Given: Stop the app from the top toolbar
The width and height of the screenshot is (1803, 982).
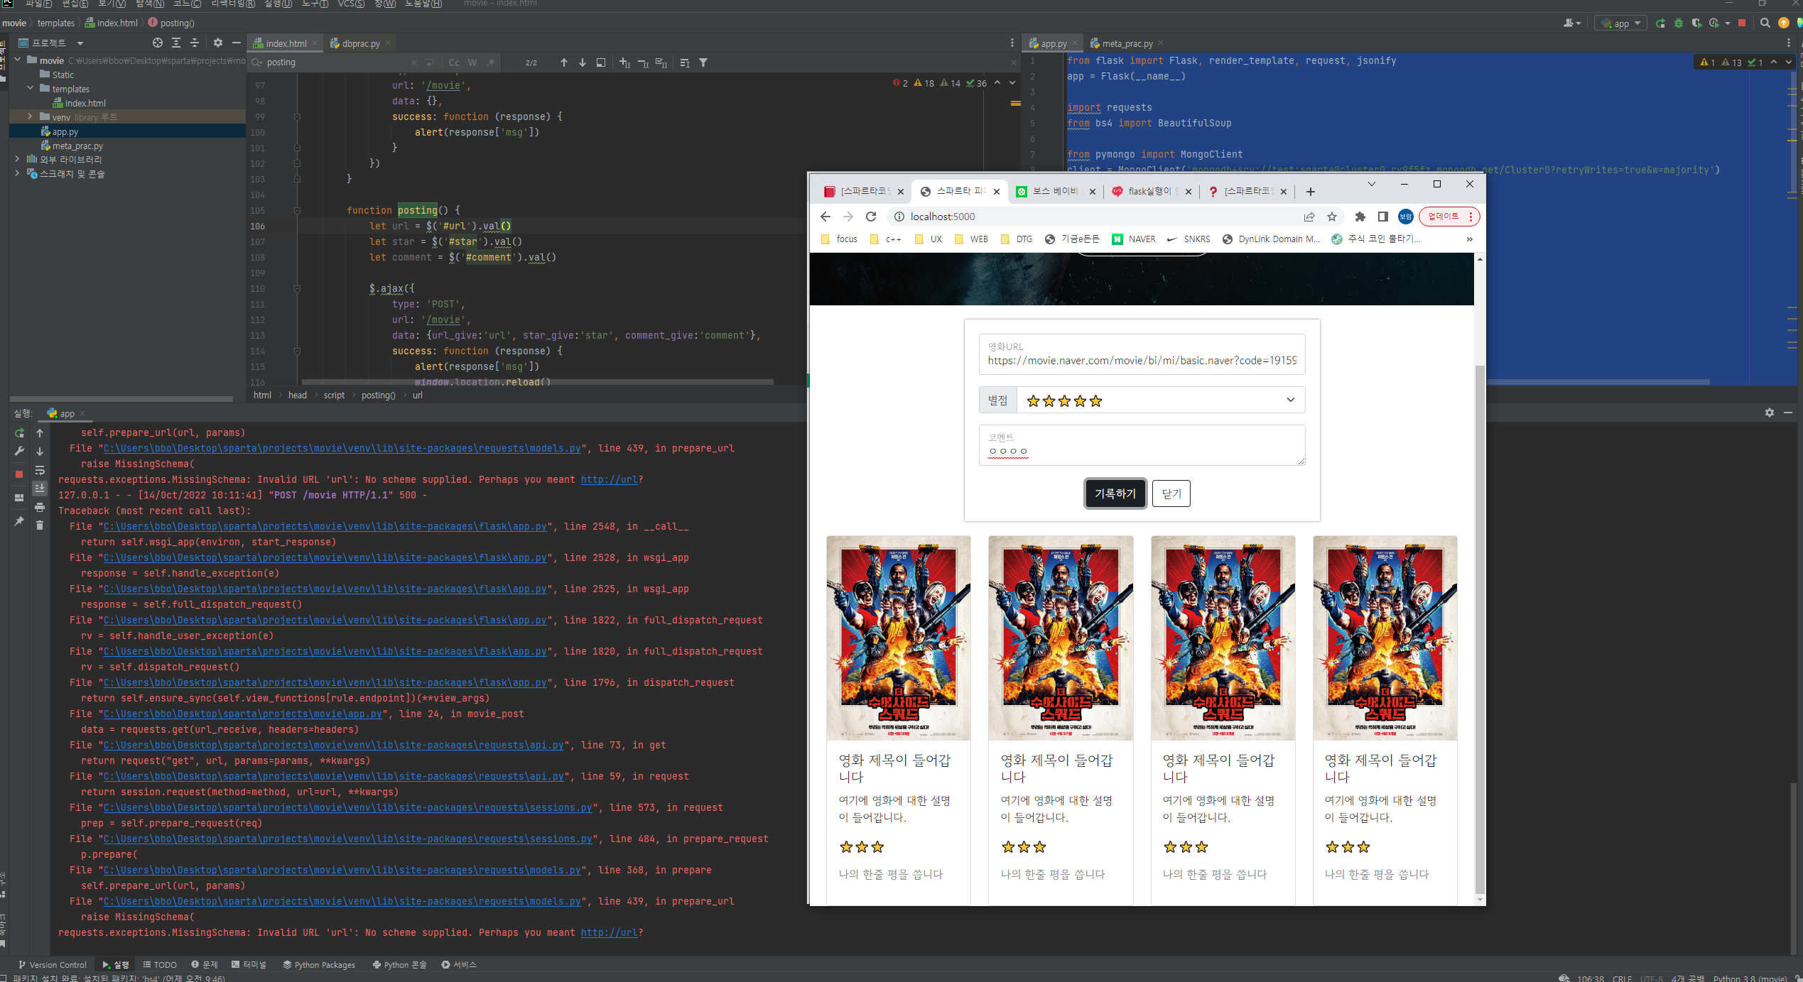Looking at the screenshot, I should (1742, 23).
